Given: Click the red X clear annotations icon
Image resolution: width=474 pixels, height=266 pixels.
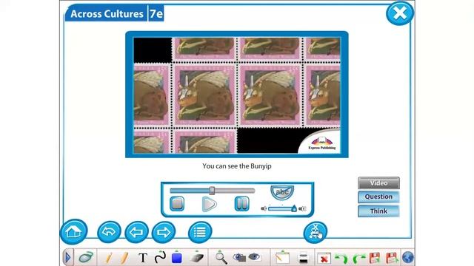Looking at the screenshot, I should click(324, 258).
